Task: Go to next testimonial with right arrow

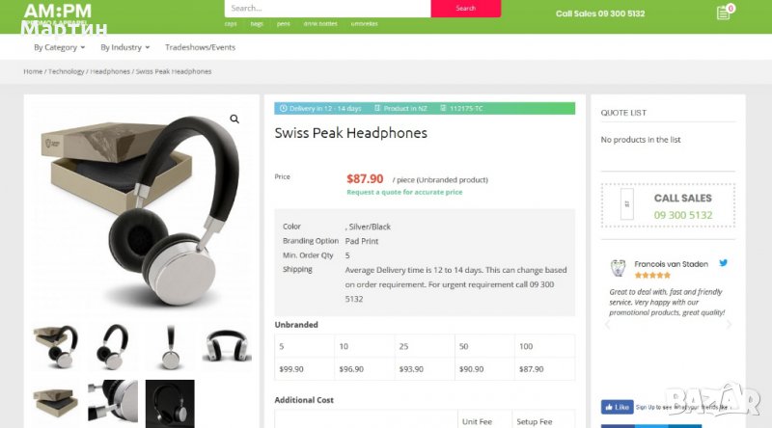Action: (730, 325)
